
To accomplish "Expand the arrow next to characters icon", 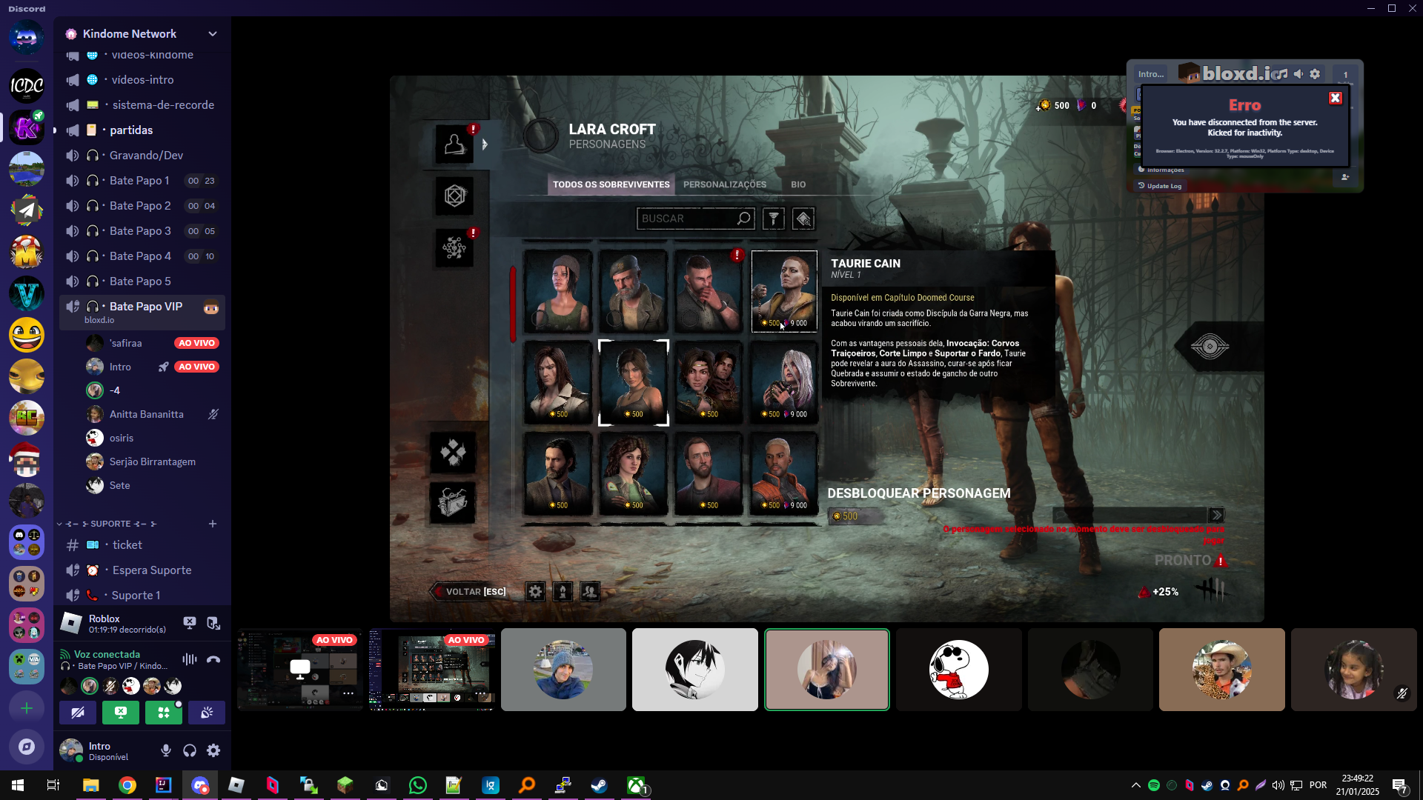I will pos(485,144).
